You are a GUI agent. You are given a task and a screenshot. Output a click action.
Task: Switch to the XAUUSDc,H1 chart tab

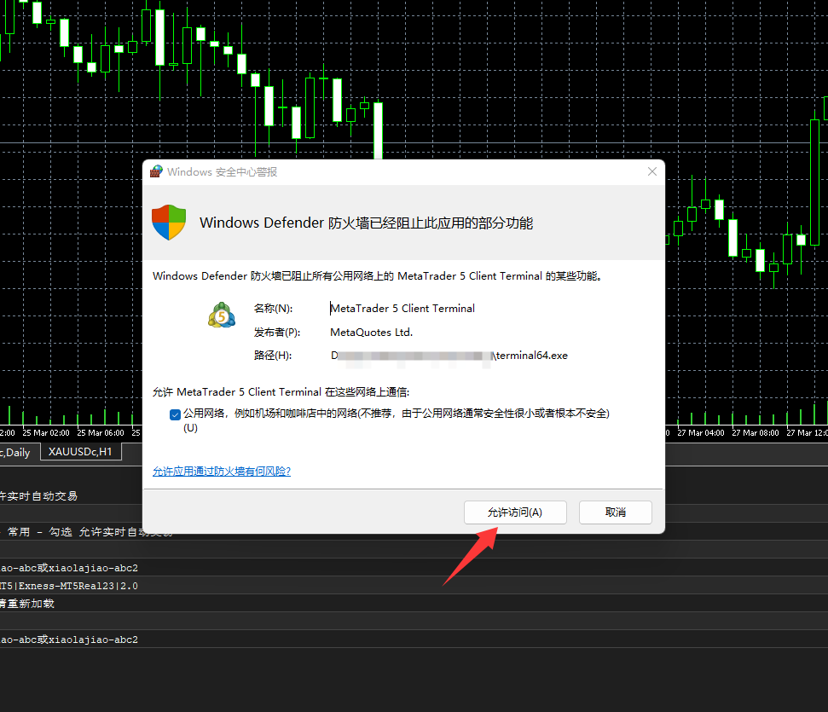pos(81,452)
